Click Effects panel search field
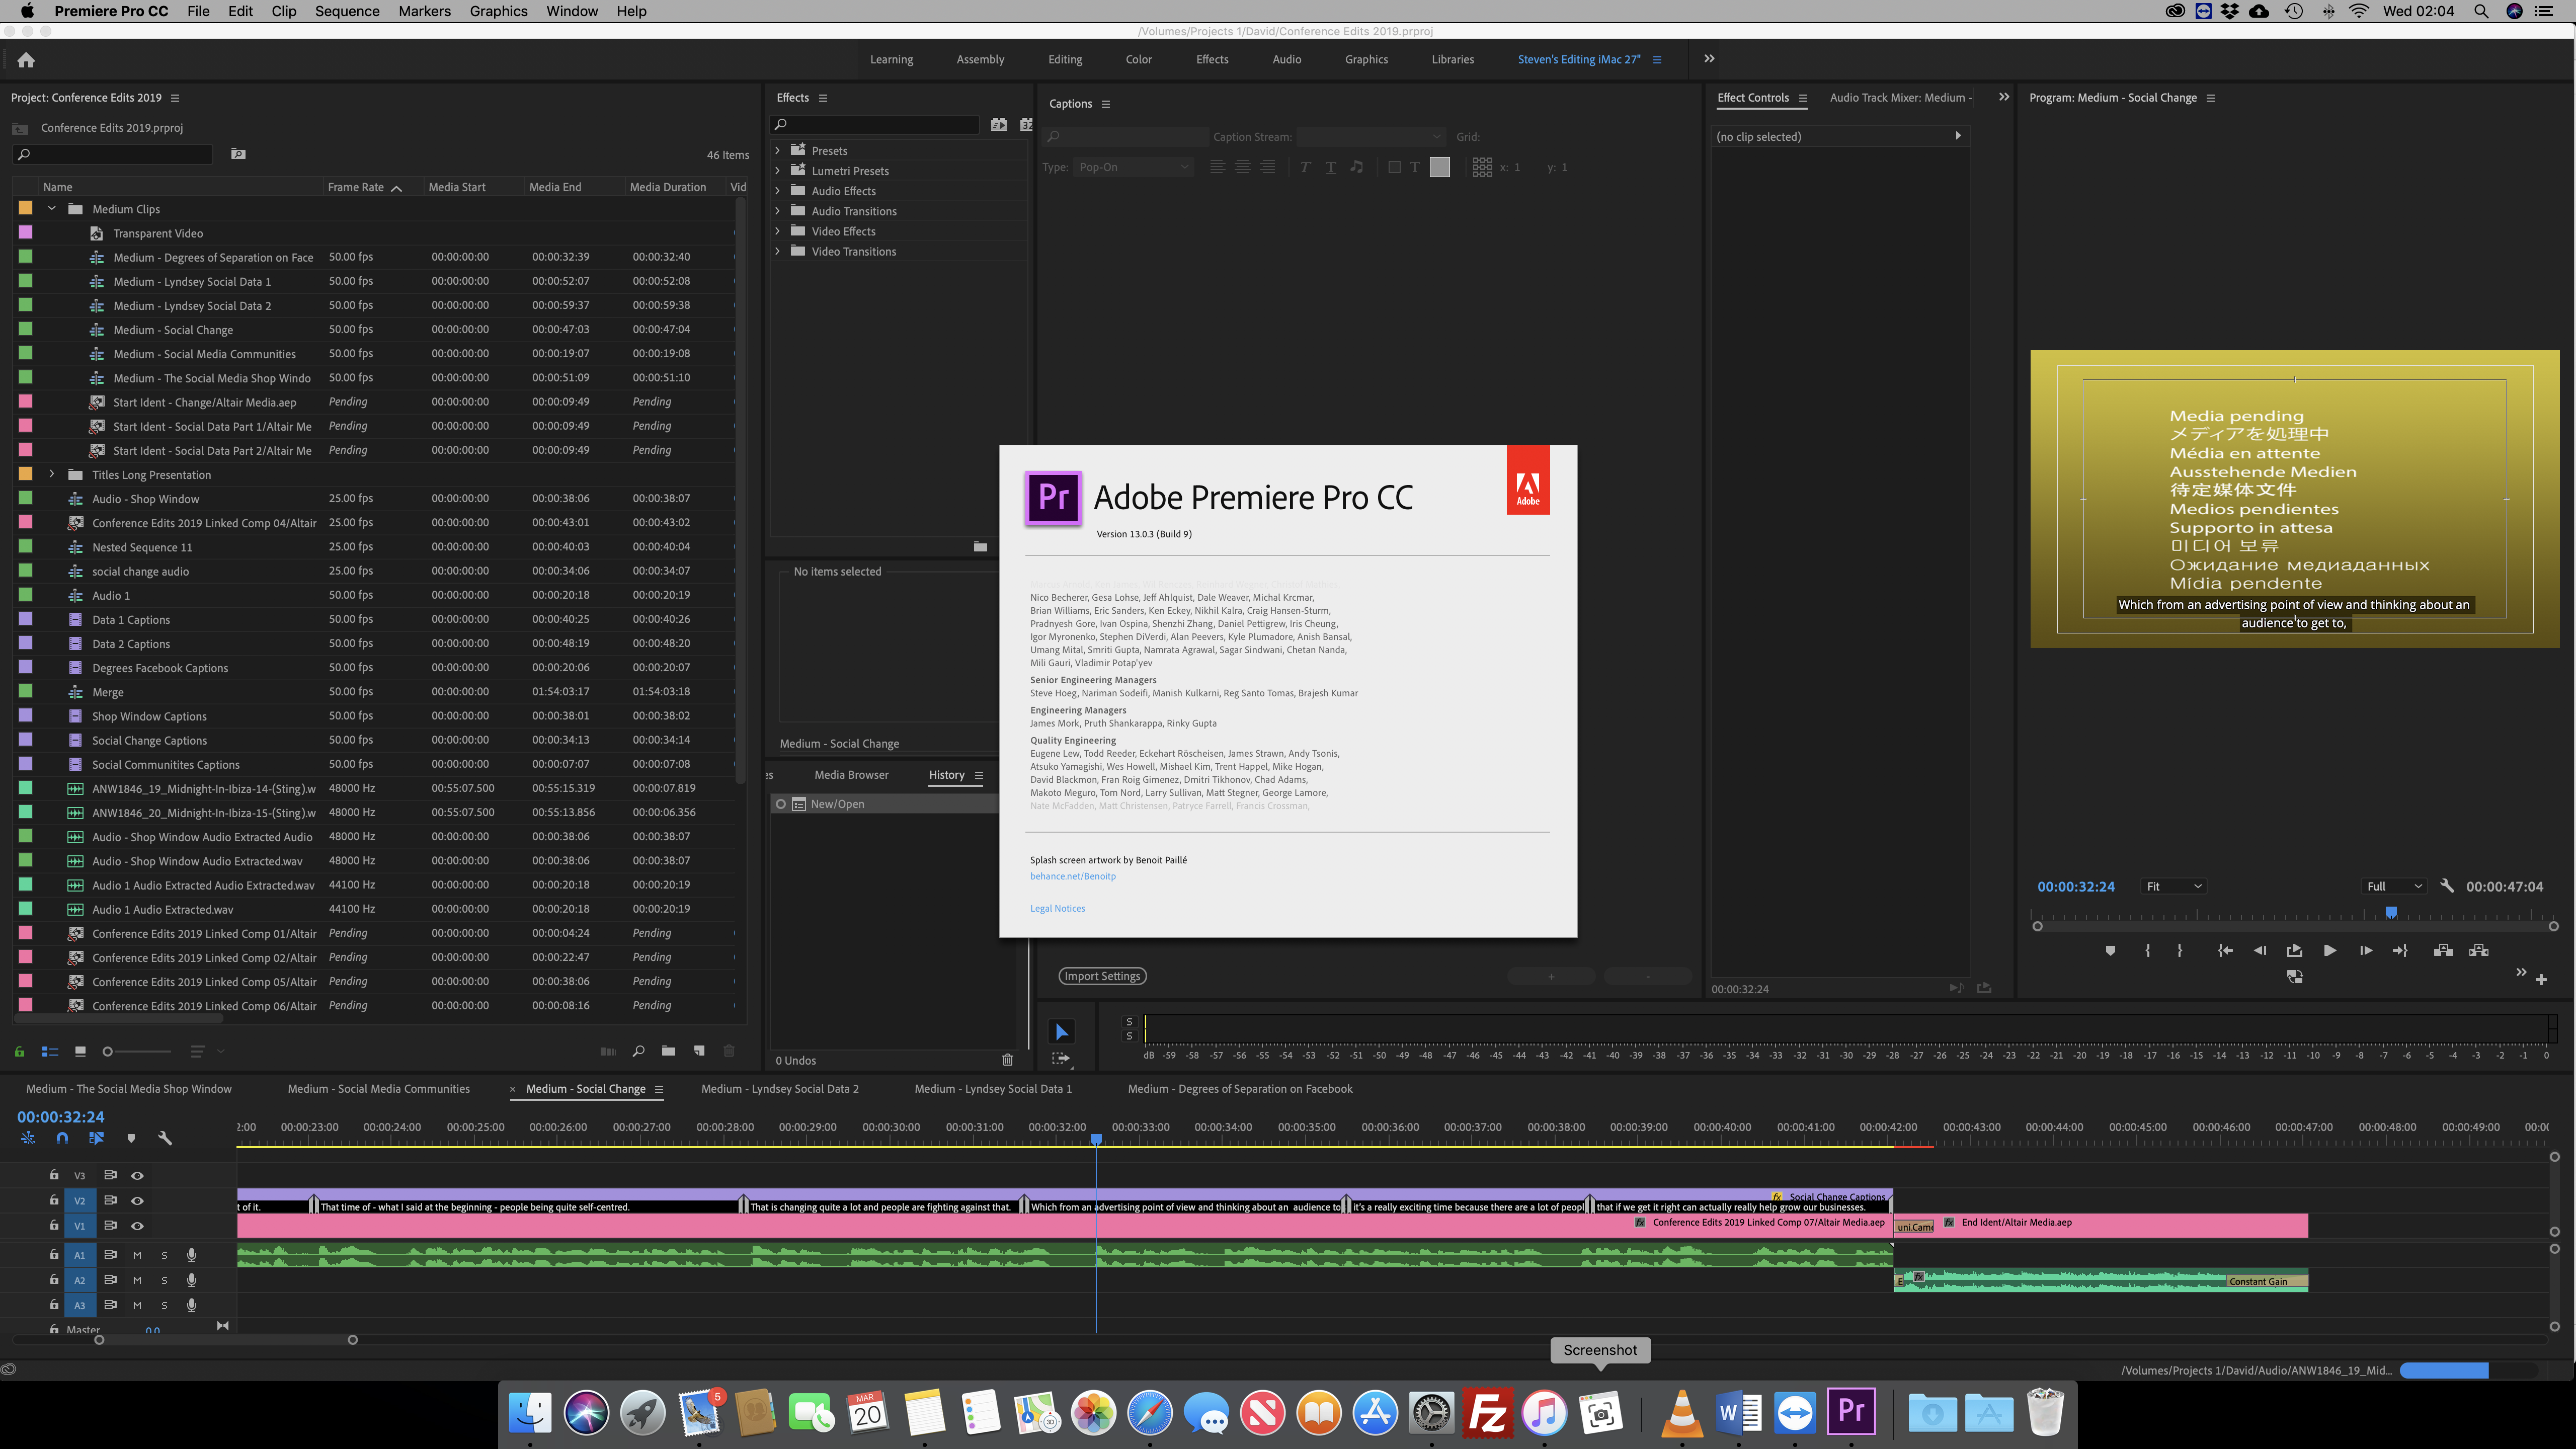The height and width of the screenshot is (1449, 2576). click(874, 124)
